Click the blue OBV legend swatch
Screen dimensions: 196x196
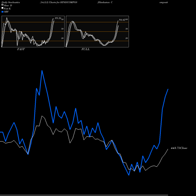point(2,12)
